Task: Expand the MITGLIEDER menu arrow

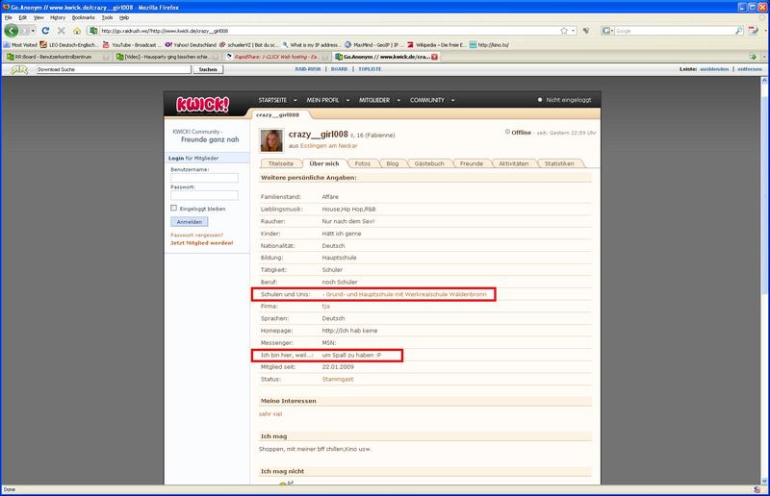Action: point(398,100)
